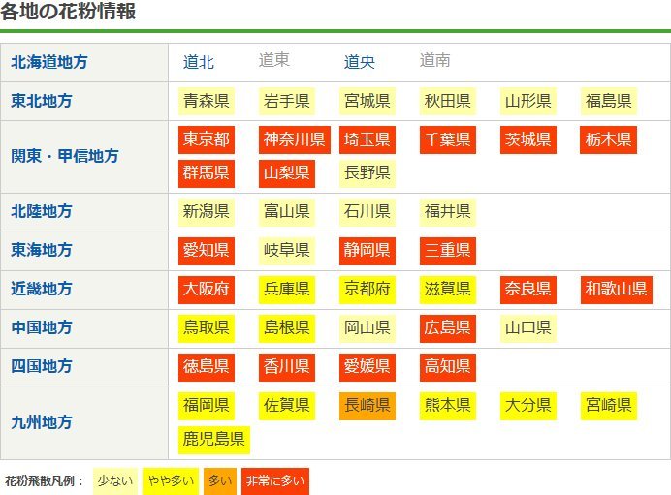
Task: Open 青森県 pollen information
Action: point(207,101)
